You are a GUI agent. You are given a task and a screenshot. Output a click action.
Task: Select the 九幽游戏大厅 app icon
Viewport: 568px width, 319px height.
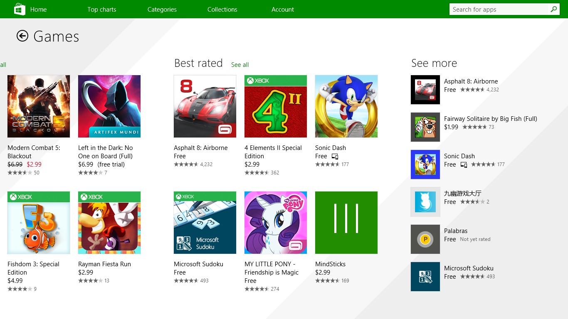tap(425, 202)
